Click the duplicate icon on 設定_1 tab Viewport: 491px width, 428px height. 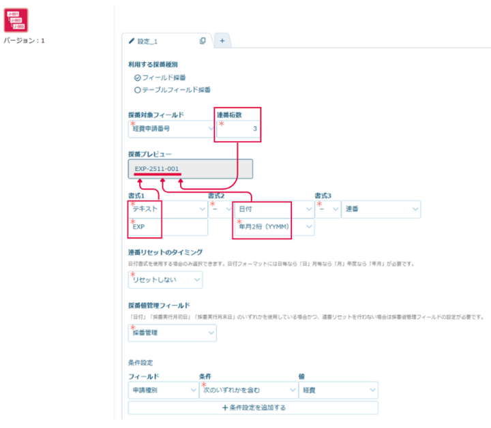click(x=203, y=41)
